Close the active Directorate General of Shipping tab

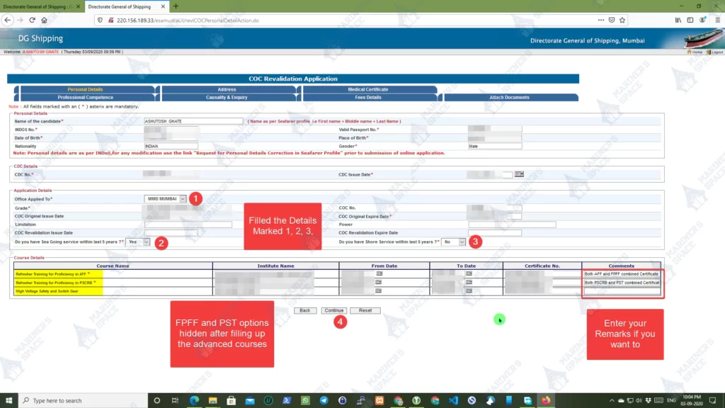coord(163,6)
